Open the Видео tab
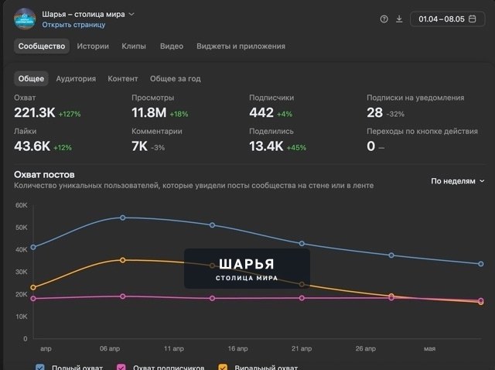 click(172, 46)
